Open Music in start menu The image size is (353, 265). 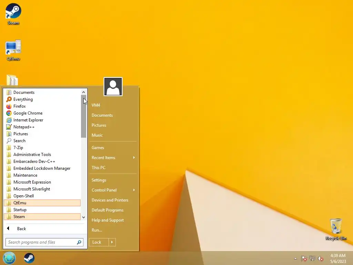[113, 135]
